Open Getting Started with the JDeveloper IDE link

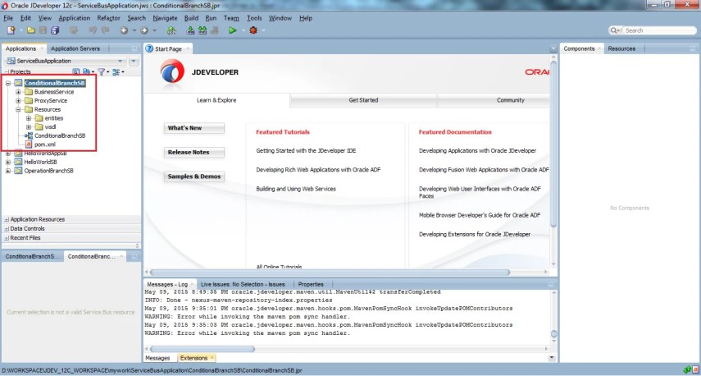306,151
